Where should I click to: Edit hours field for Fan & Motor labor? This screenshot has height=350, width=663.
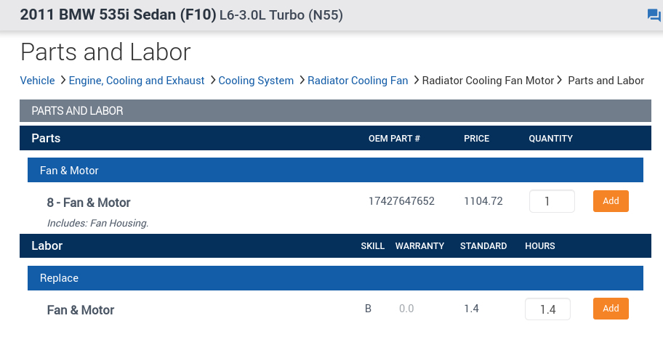coord(547,309)
